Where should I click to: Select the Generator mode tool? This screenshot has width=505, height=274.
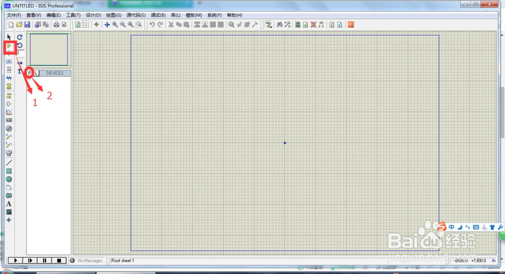point(9,128)
